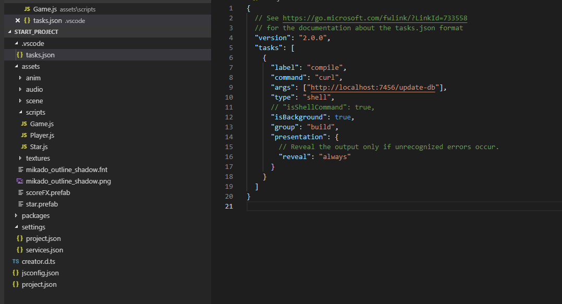Expand the anim folder
This screenshot has width=562, height=304.
point(20,78)
